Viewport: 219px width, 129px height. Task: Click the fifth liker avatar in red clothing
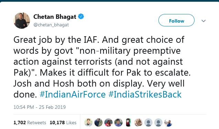tap(128, 122)
